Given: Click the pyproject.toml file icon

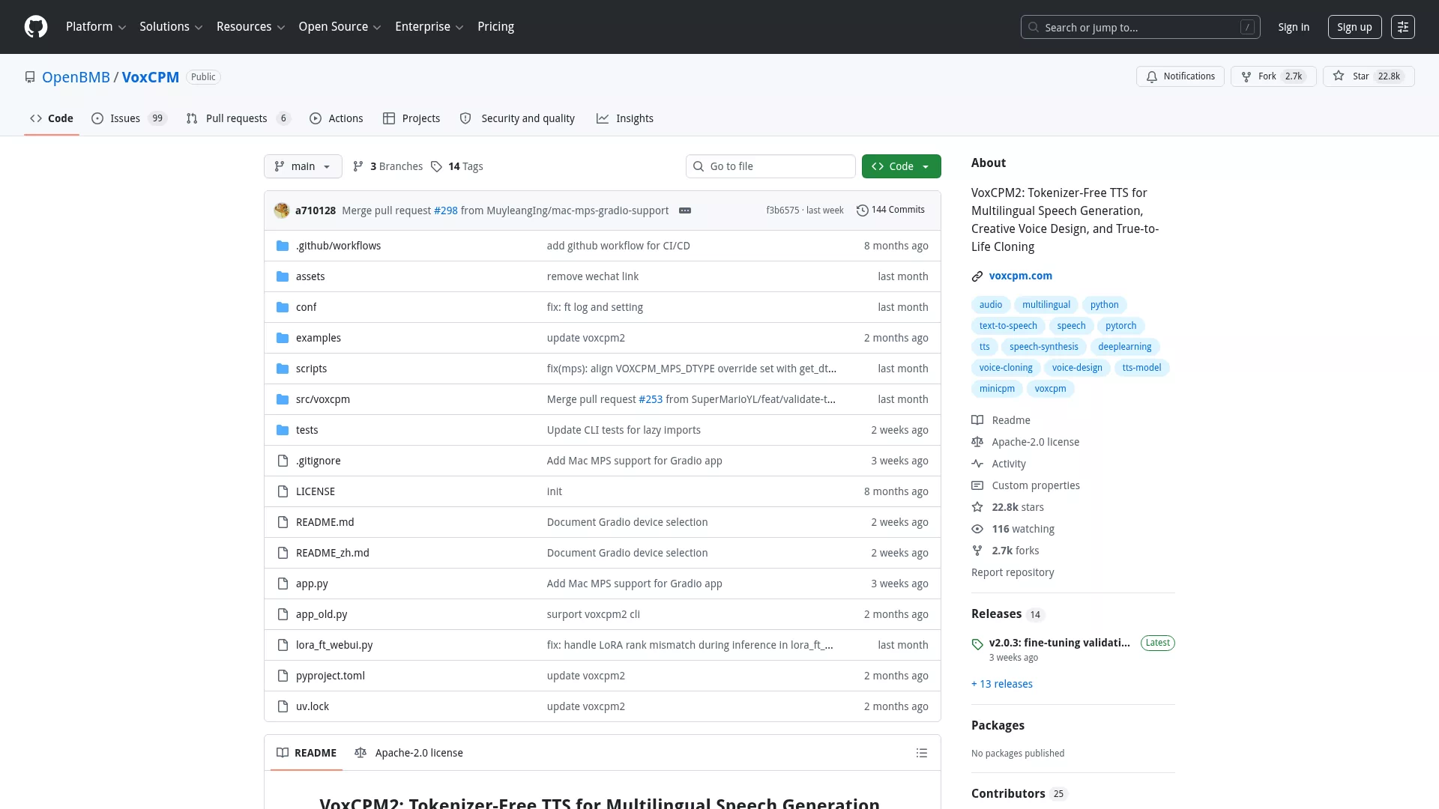Looking at the screenshot, I should [x=283, y=676].
